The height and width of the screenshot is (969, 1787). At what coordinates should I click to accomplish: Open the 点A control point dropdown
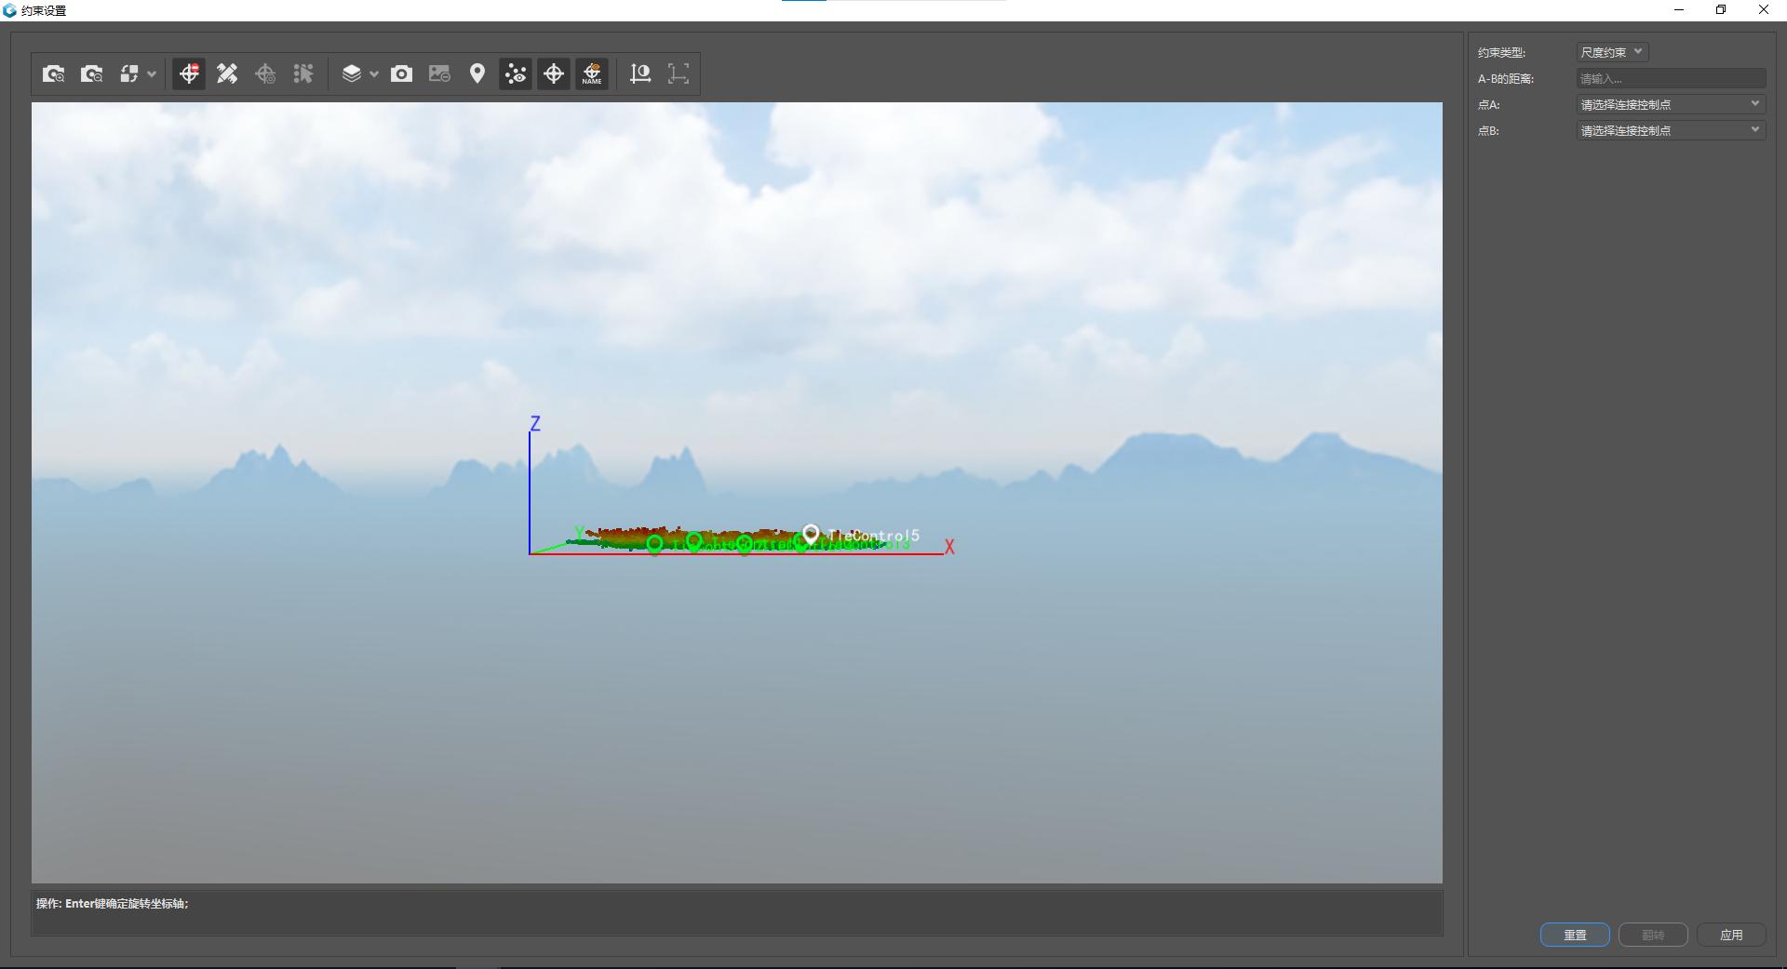(1671, 105)
